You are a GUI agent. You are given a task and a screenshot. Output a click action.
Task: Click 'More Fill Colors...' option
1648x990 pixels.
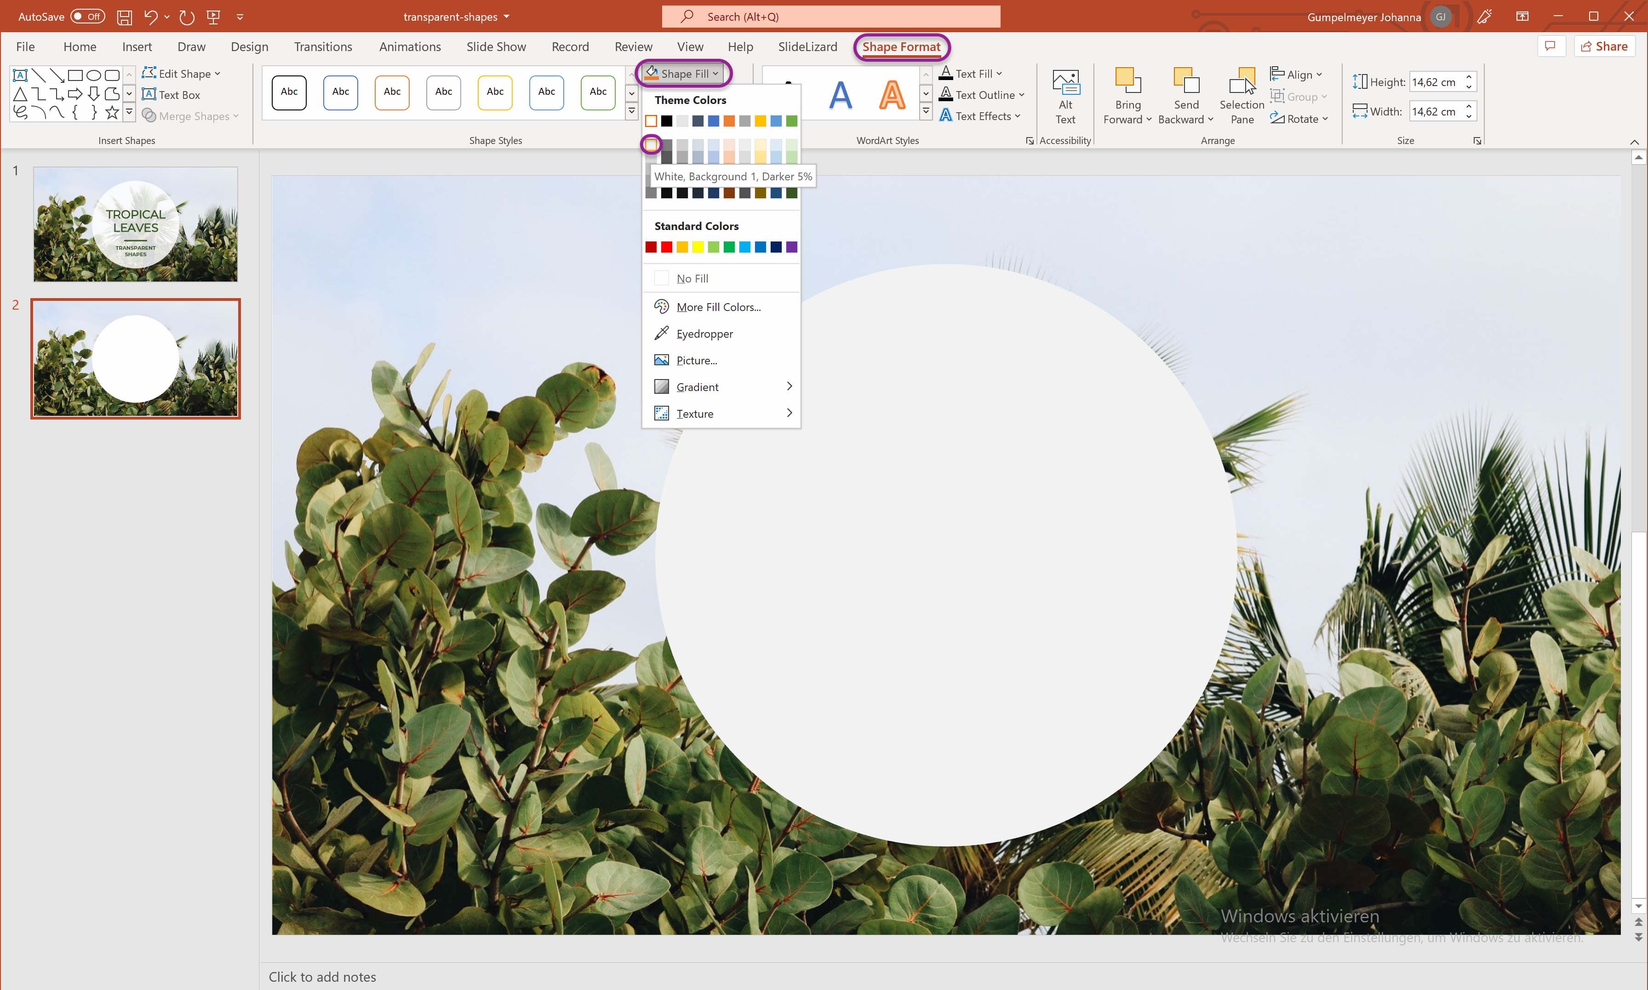tap(718, 306)
